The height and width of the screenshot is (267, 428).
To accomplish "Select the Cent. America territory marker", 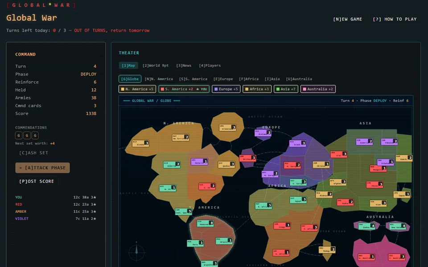I will (x=183, y=212).
